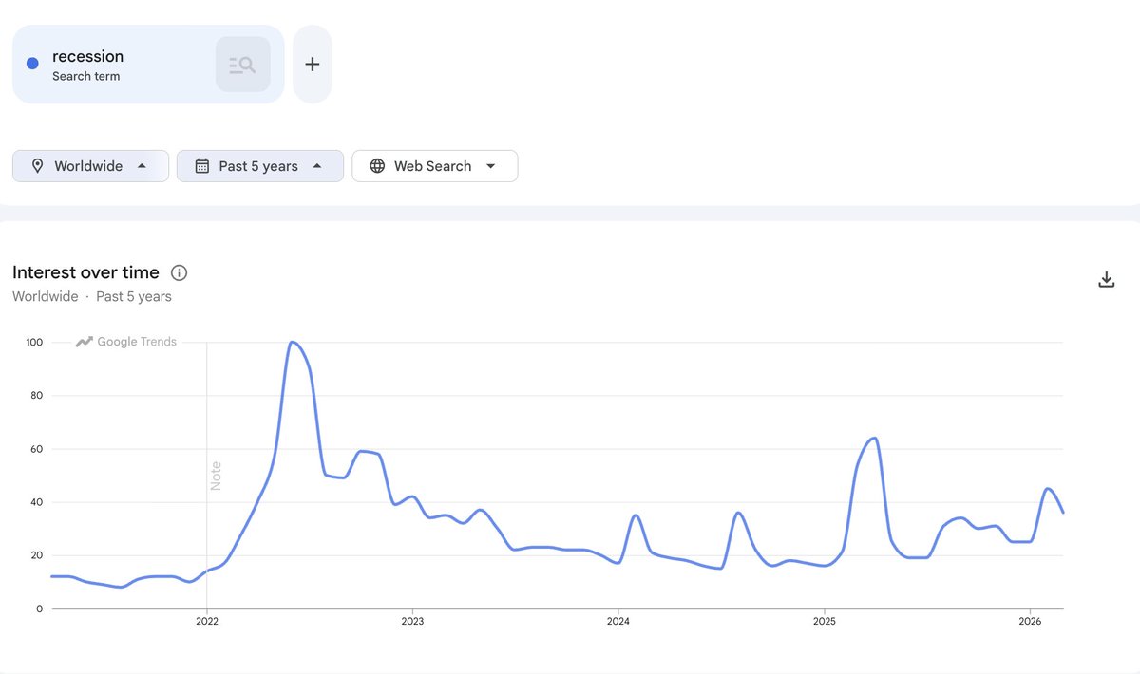Click the 60 value on y-axis
1140x674 pixels.
(x=37, y=448)
